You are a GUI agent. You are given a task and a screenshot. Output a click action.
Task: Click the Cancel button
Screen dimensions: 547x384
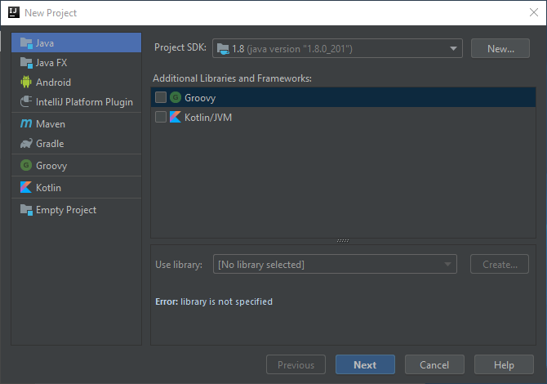tap(434, 365)
